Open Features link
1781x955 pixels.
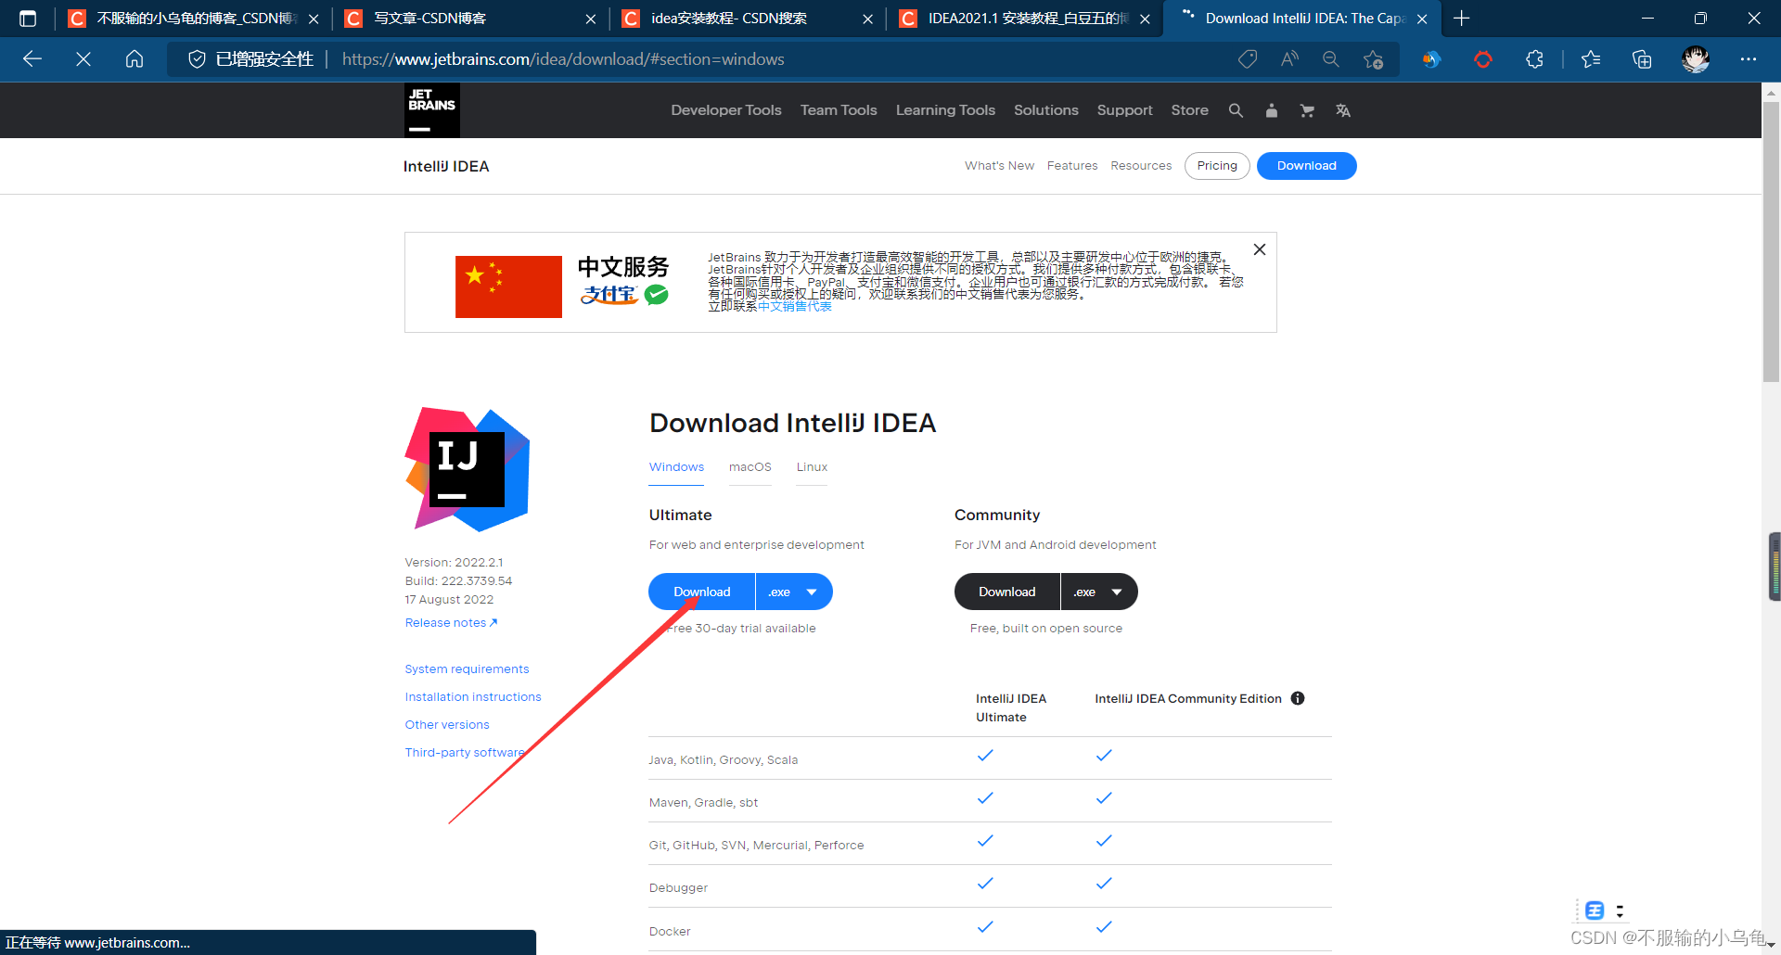pyautogui.click(x=1072, y=166)
